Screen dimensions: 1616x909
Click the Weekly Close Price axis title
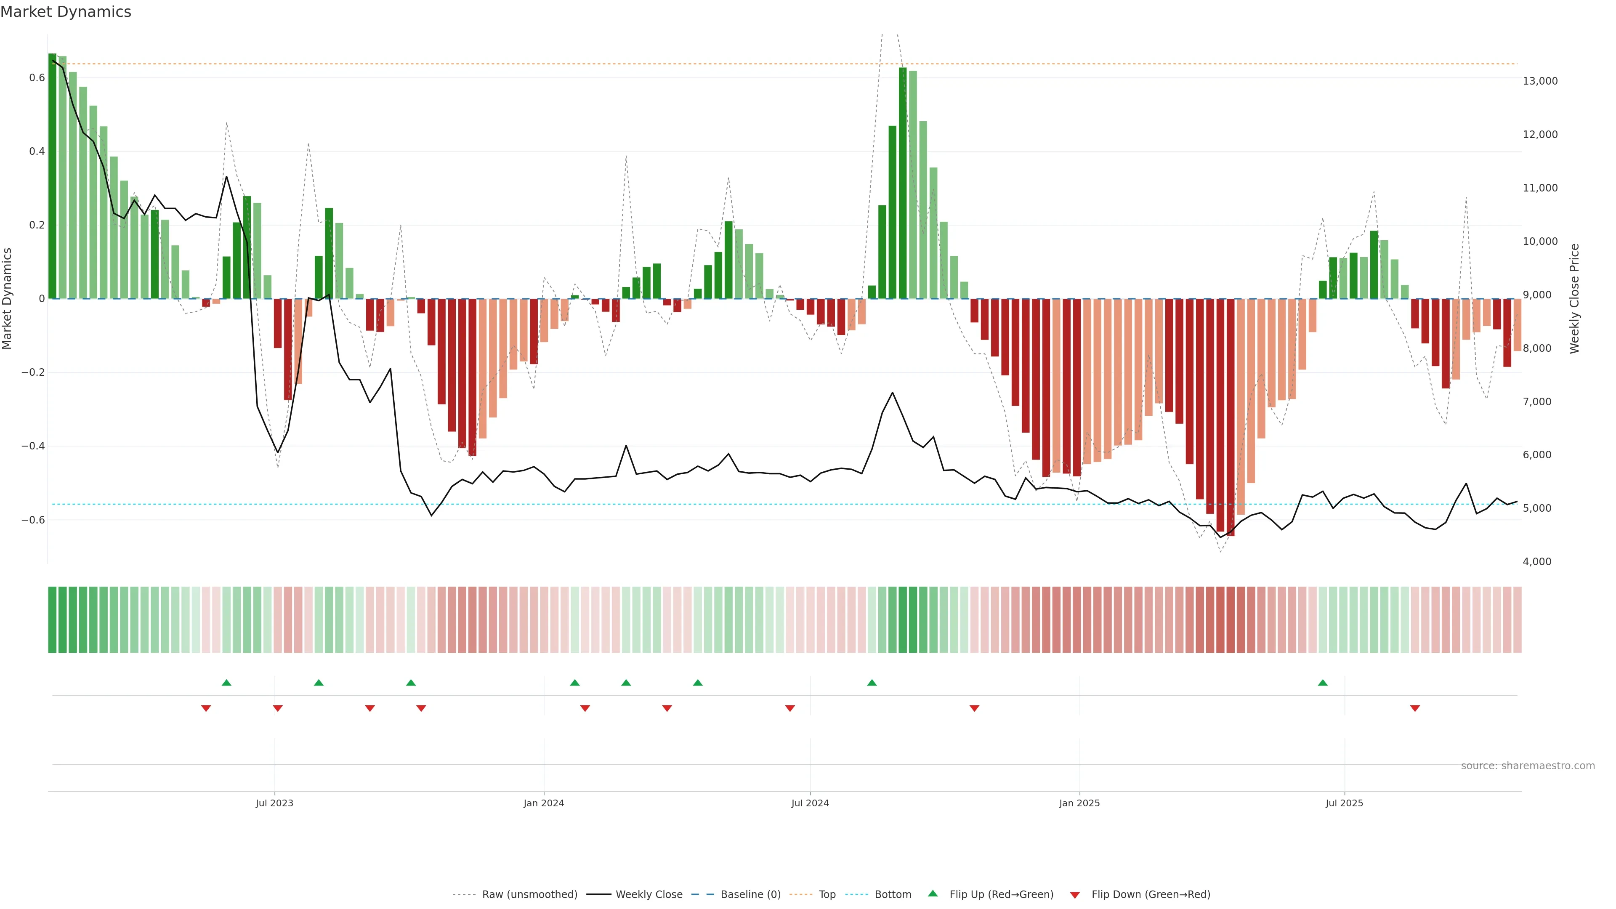pyautogui.click(x=1574, y=299)
